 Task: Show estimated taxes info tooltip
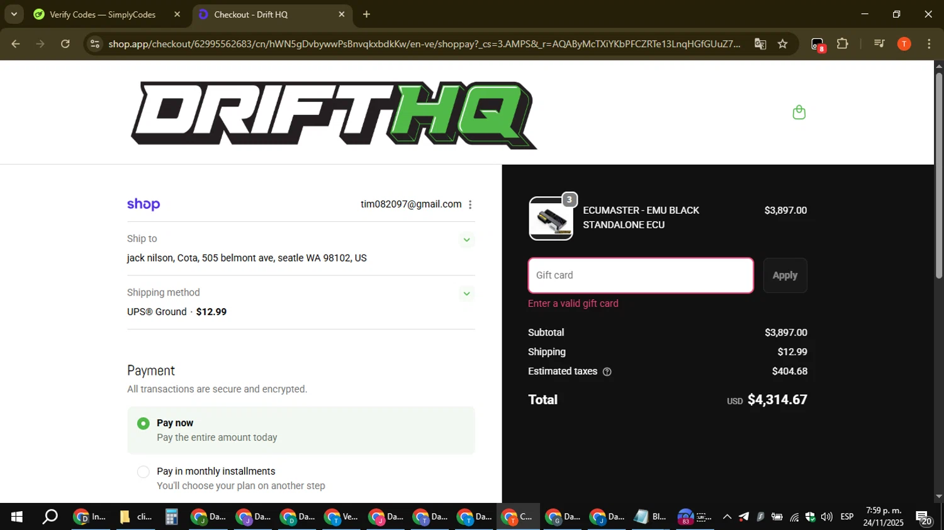[607, 372]
